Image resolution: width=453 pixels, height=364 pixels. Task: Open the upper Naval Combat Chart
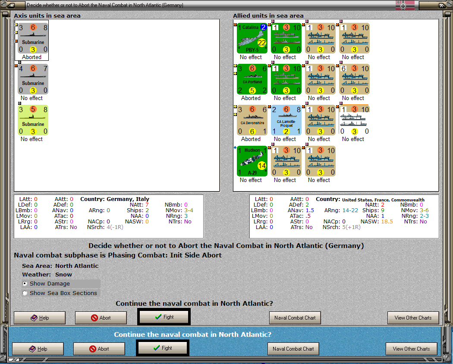click(x=295, y=318)
